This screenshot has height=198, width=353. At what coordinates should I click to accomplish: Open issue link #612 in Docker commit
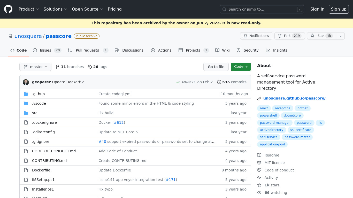coord(119,122)
